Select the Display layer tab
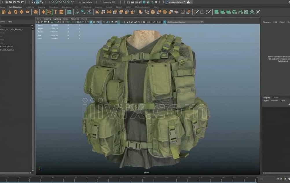The image size is (290, 183). tap(267, 98)
